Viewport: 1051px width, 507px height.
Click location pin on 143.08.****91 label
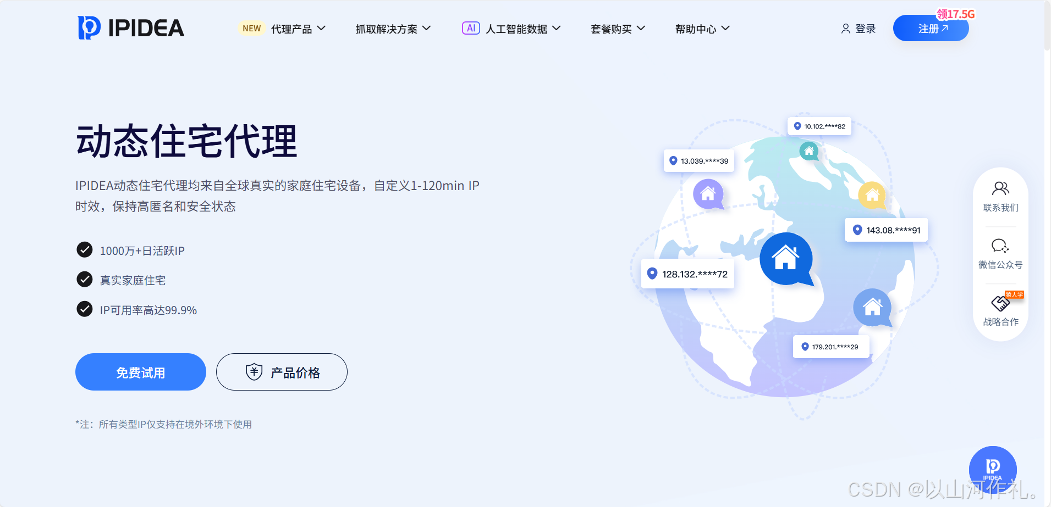(x=857, y=230)
